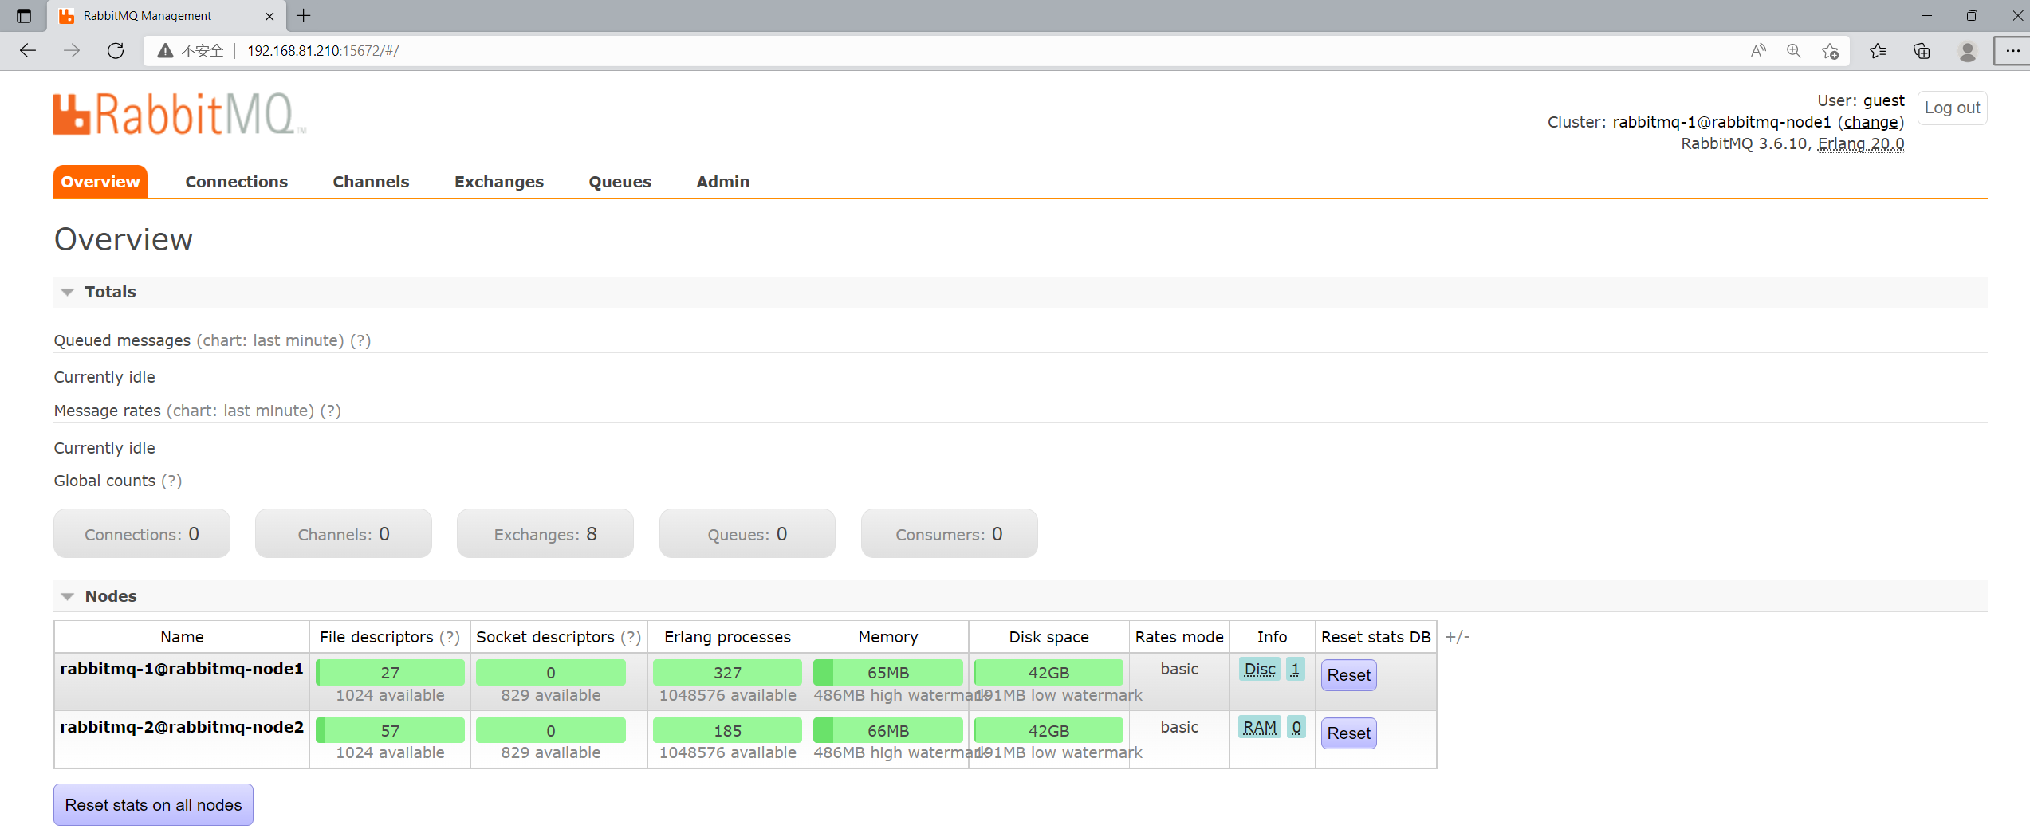Toggle node columns with +/- control
The width and height of the screenshot is (2030, 833).
[x=1458, y=637]
